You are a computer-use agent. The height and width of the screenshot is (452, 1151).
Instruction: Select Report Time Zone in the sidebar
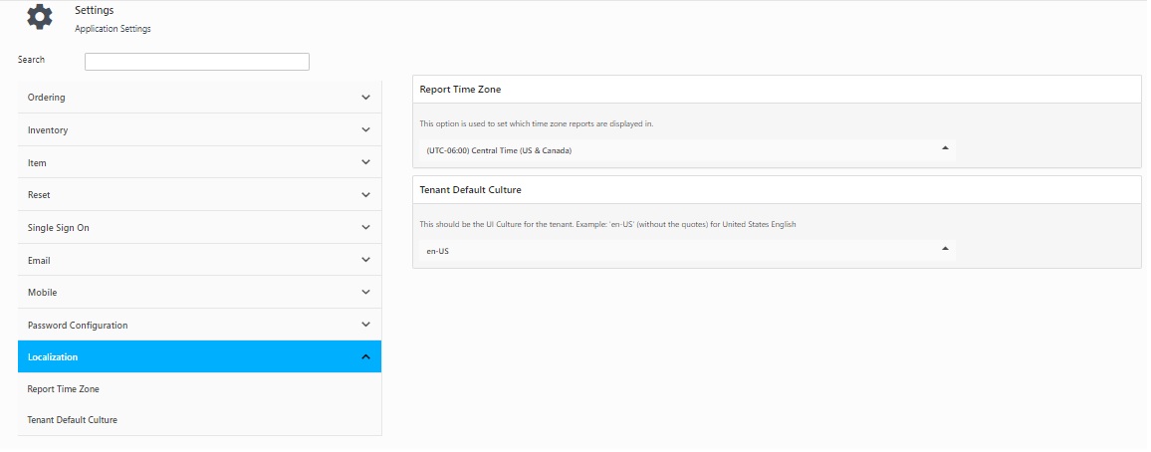tap(64, 389)
